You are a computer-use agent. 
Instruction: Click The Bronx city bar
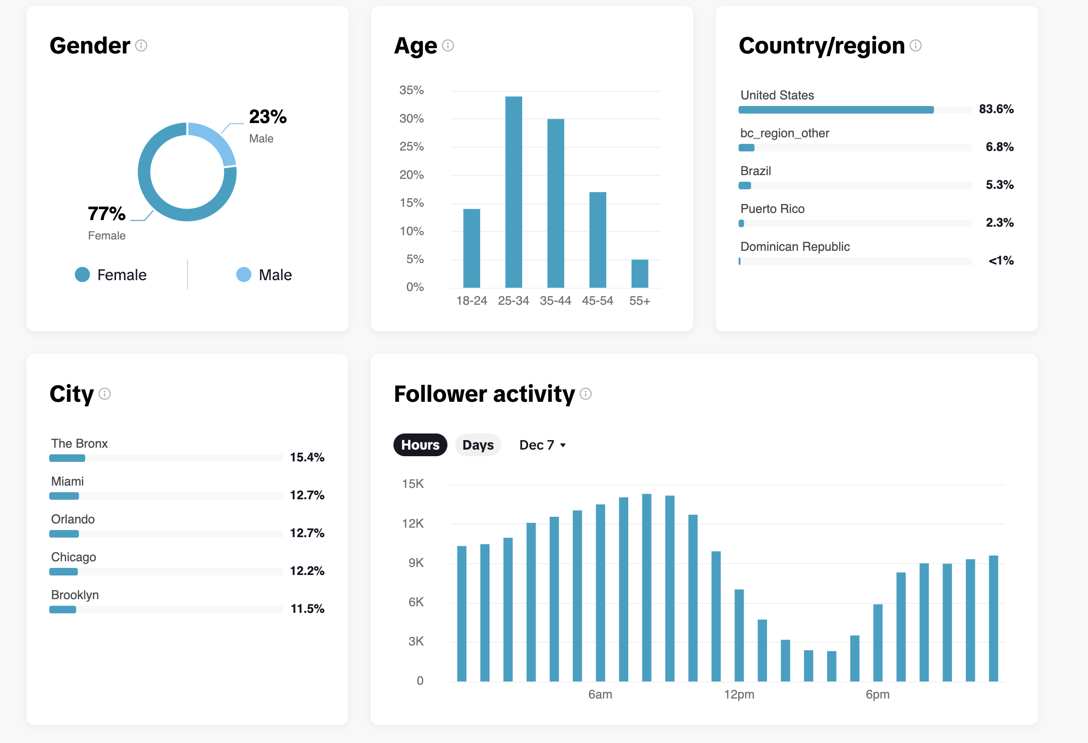(166, 458)
